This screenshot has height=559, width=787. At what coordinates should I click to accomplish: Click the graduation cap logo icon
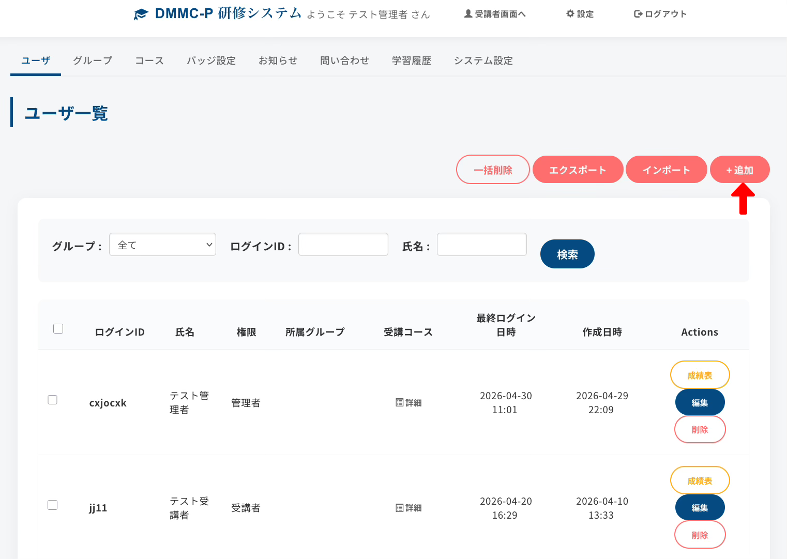(x=141, y=14)
